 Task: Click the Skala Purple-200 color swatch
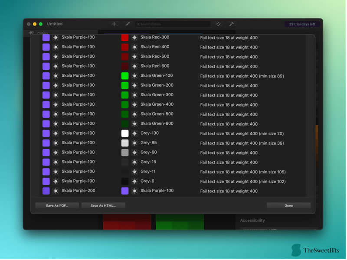(46, 191)
